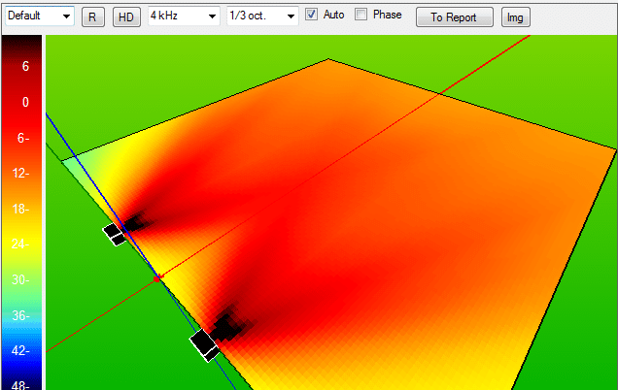The height and width of the screenshot is (390, 618).
Task: Enable the Phase checkbox
Action: 360,15
